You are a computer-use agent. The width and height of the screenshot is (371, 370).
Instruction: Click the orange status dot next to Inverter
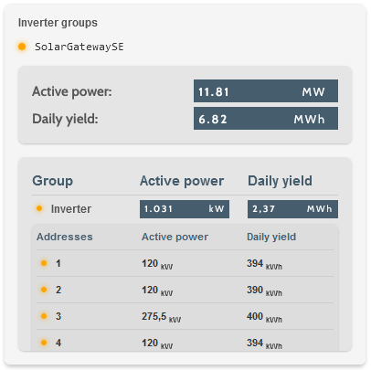(x=39, y=208)
